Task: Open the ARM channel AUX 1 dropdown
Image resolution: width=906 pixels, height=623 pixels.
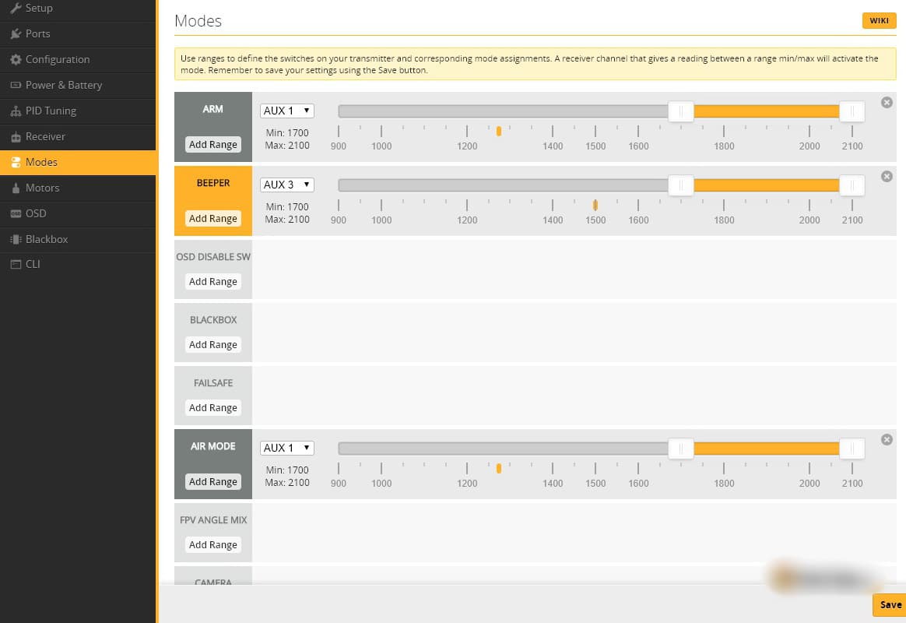Action: [x=287, y=111]
